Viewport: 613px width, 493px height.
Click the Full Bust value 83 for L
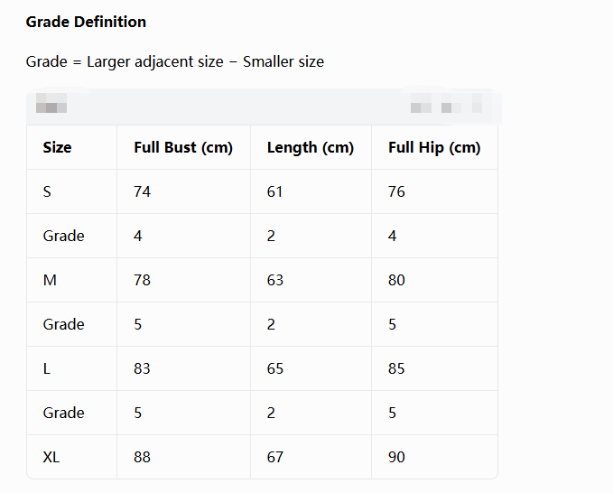pyautogui.click(x=142, y=368)
